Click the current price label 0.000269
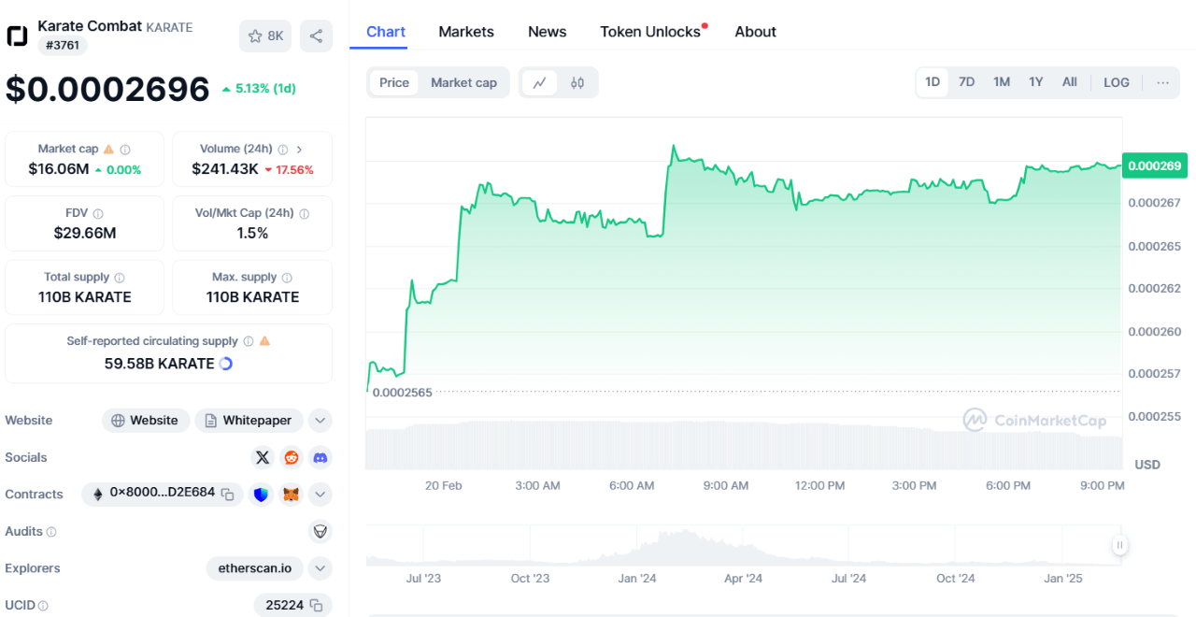 tap(1154, 165)
